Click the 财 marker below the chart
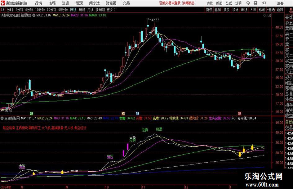293x189 pixels. (138, 113)
